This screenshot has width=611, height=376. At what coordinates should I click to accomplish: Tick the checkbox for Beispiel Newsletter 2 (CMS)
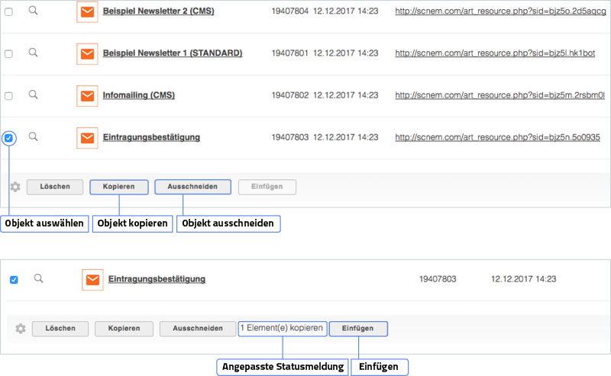point(8,12)
